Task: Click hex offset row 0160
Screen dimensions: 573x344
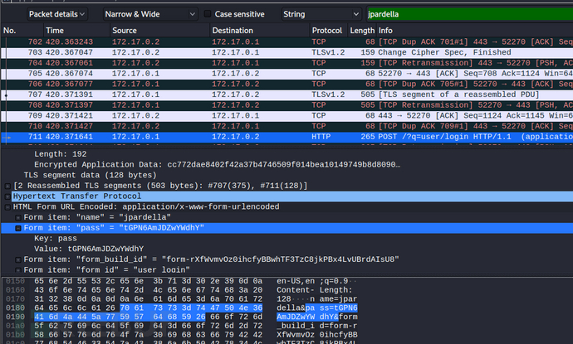Action: click(x=15, y=290)
